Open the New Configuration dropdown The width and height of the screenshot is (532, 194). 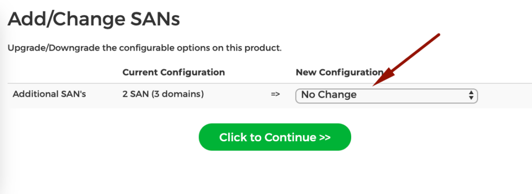(x=387, y=96)
